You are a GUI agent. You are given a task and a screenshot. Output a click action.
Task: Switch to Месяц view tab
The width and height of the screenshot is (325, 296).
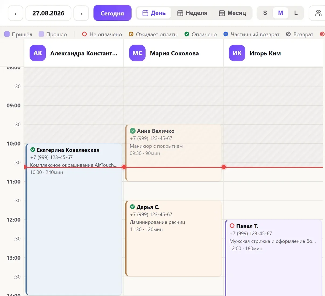pyautogui.click(x=232, y=13)
